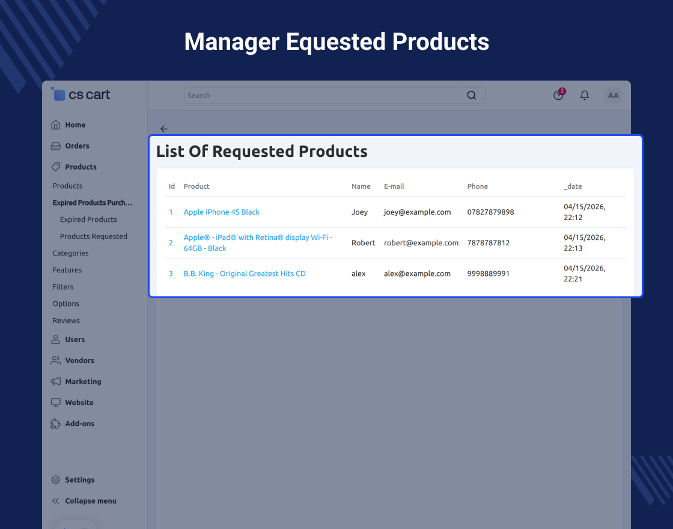Open Reviews in the sidebar
Viewport: 673px width, 529px height.
(66, 321)
